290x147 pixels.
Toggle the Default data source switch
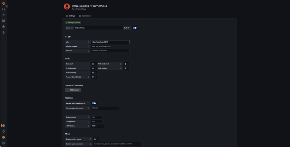(135, 28)
